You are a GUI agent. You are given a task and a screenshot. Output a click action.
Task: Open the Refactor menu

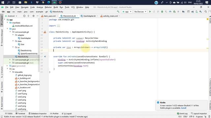pyautogui.click(x=48, y=7)
